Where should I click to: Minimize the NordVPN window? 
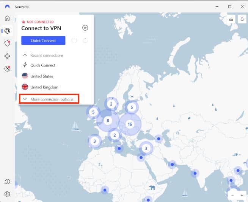217,7
